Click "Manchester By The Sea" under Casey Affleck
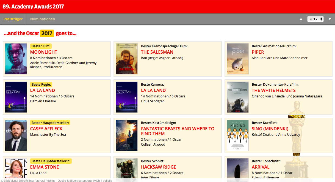Image resolution: width=335 pixels, height=182 pixels. point(48,135)
